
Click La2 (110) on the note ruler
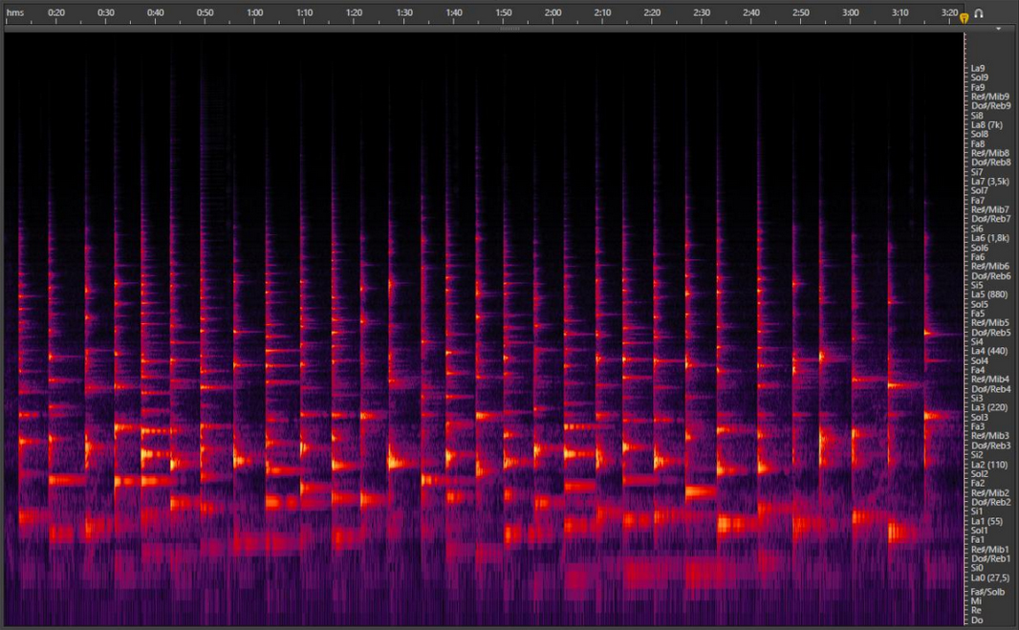(x=988, y=465)
